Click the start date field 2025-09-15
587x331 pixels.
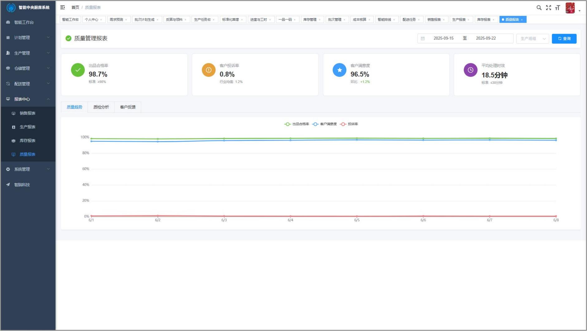(x=443, y=38)
